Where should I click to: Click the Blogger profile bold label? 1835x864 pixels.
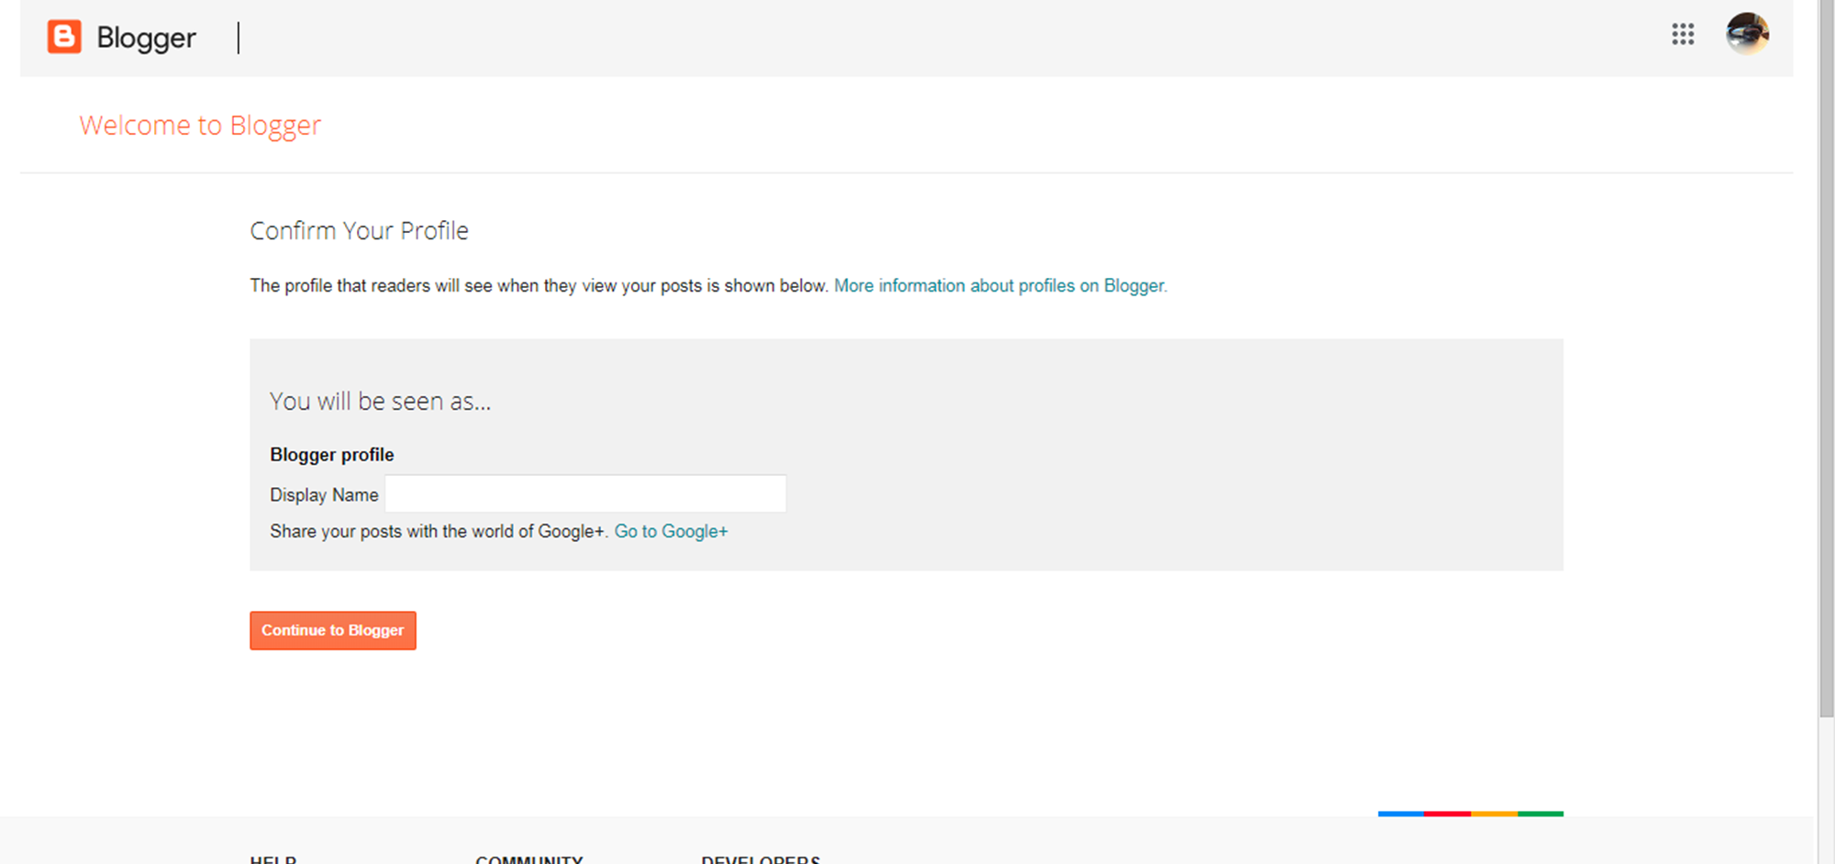[331, 454]
